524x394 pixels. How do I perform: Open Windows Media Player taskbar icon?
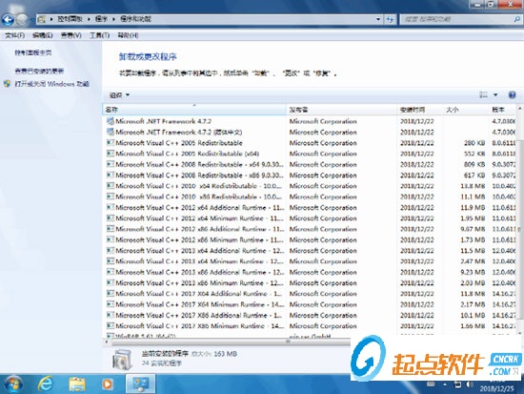(108, 384)
